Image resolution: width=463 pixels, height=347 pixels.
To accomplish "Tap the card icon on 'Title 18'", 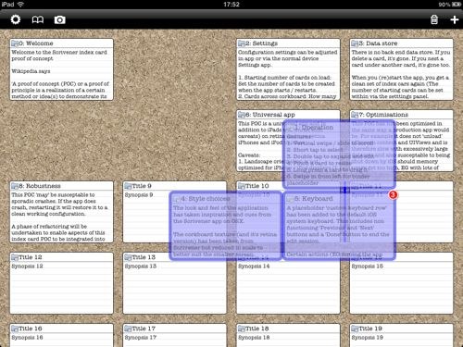I will tap(242, 328).
